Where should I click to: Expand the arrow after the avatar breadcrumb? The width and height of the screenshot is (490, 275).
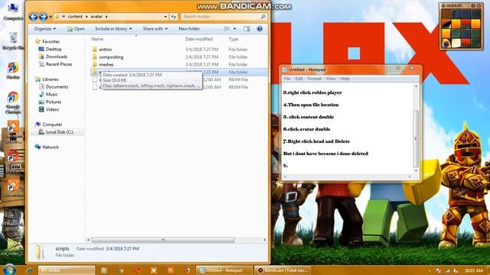[x=106, y=17]
